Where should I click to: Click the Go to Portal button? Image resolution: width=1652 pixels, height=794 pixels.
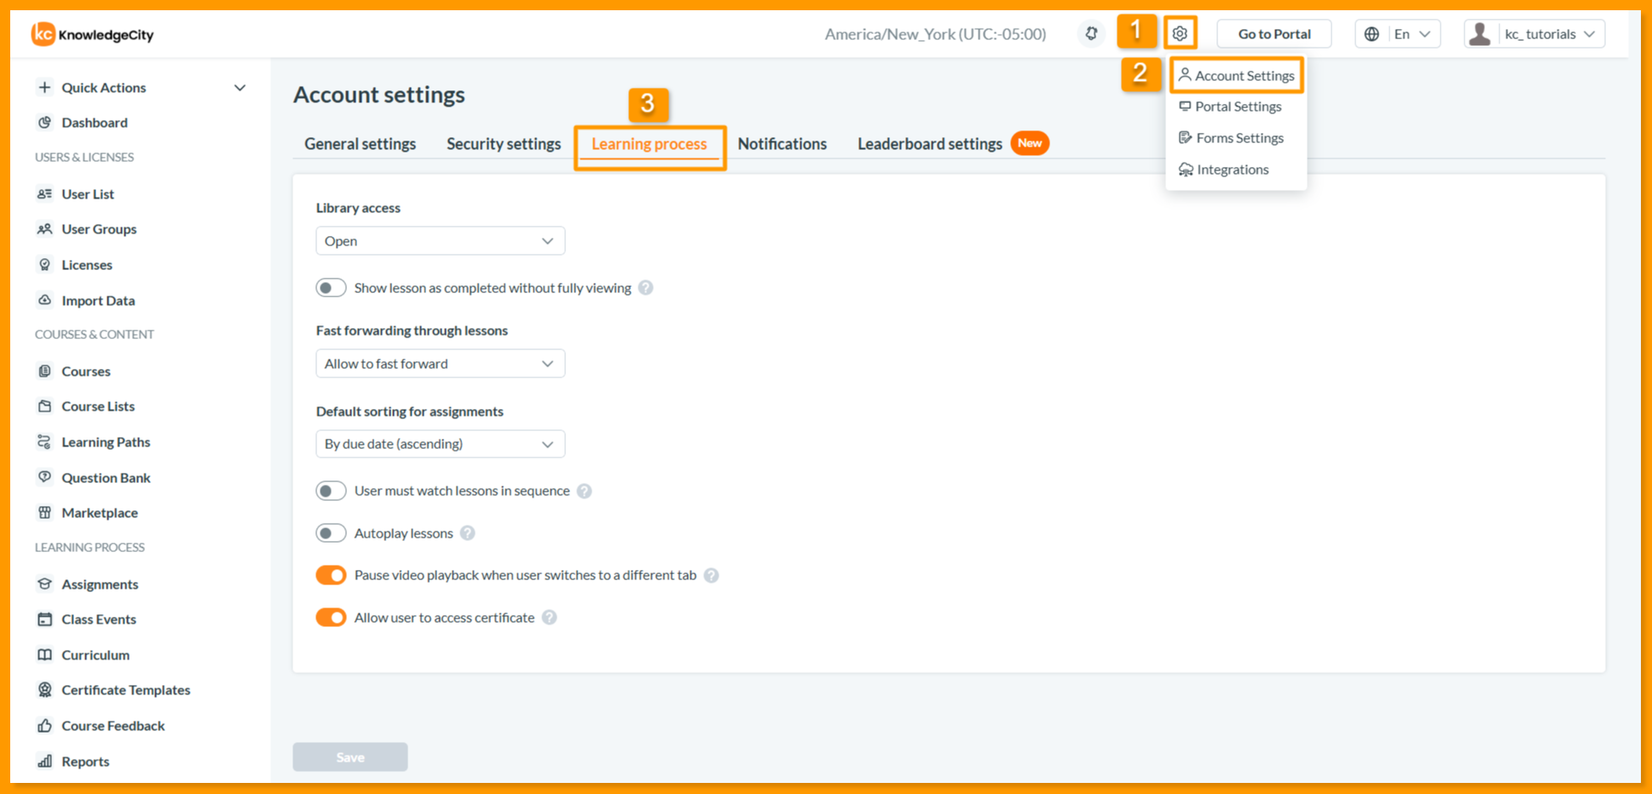1274,34
